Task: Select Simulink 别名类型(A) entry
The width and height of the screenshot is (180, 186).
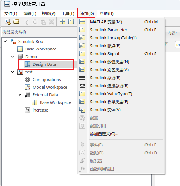Action: [x=121, y=70]
